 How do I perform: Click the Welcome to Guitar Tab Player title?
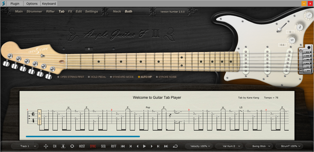157,97
